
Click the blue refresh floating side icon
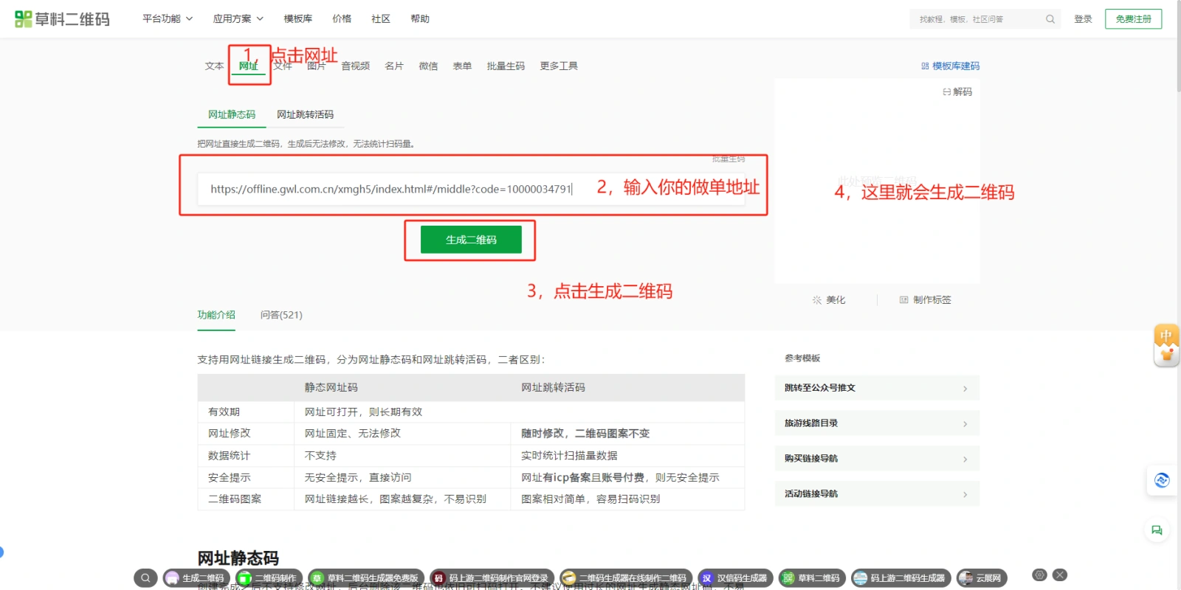click(1162, 481)
